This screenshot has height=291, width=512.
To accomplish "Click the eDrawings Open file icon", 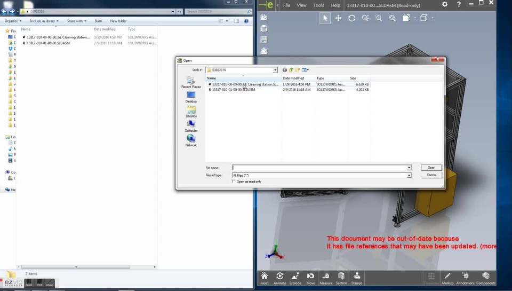I will click(x=264, y=17).
